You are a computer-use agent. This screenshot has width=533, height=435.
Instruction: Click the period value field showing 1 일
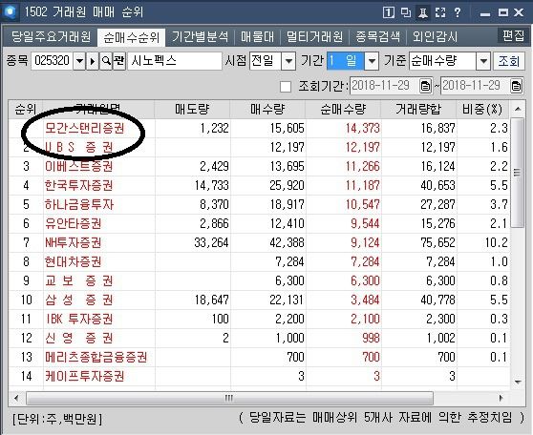[x=346, y=61]
